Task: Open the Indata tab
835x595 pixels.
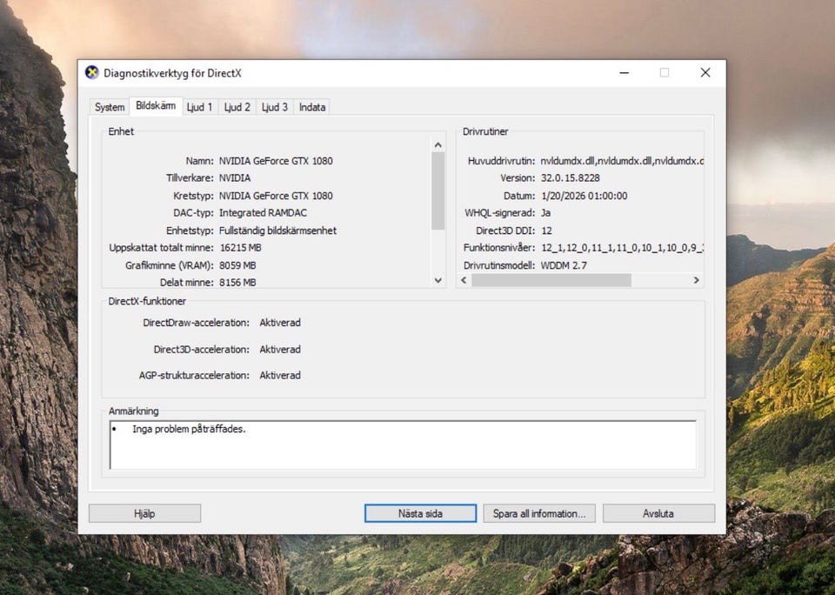Action: (312, 107)
